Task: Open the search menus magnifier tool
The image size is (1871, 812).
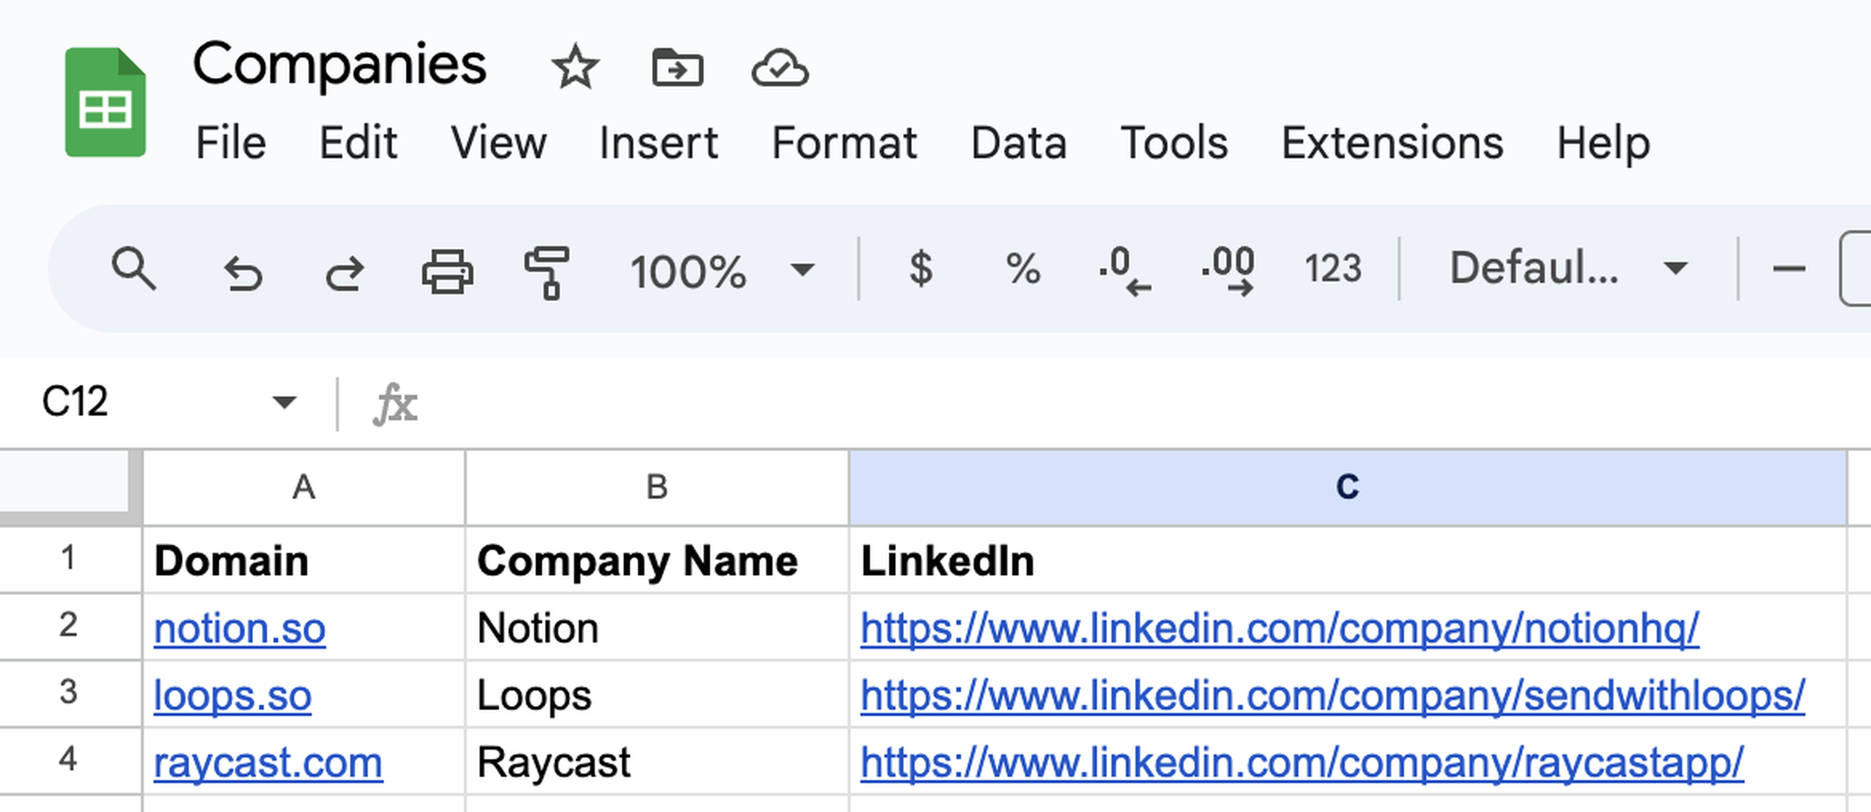Action: click(134, 269)
